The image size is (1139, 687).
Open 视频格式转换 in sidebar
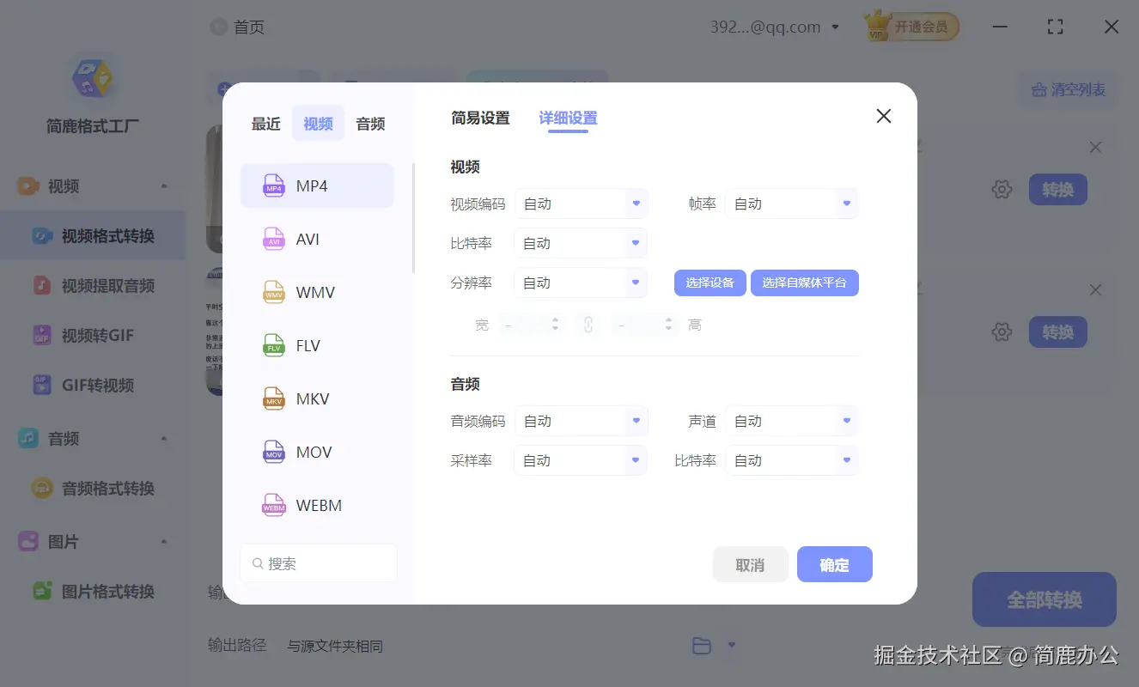pyautogui.click(x=93, y=236)
